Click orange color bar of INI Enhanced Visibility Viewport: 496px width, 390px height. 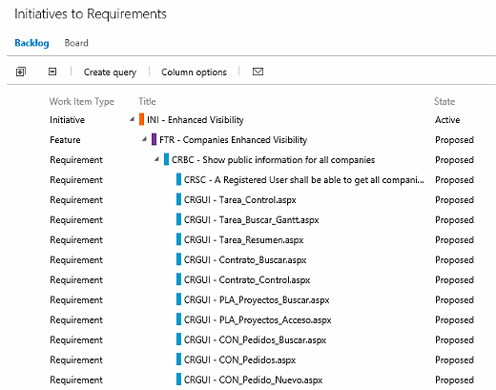point(141,119)
